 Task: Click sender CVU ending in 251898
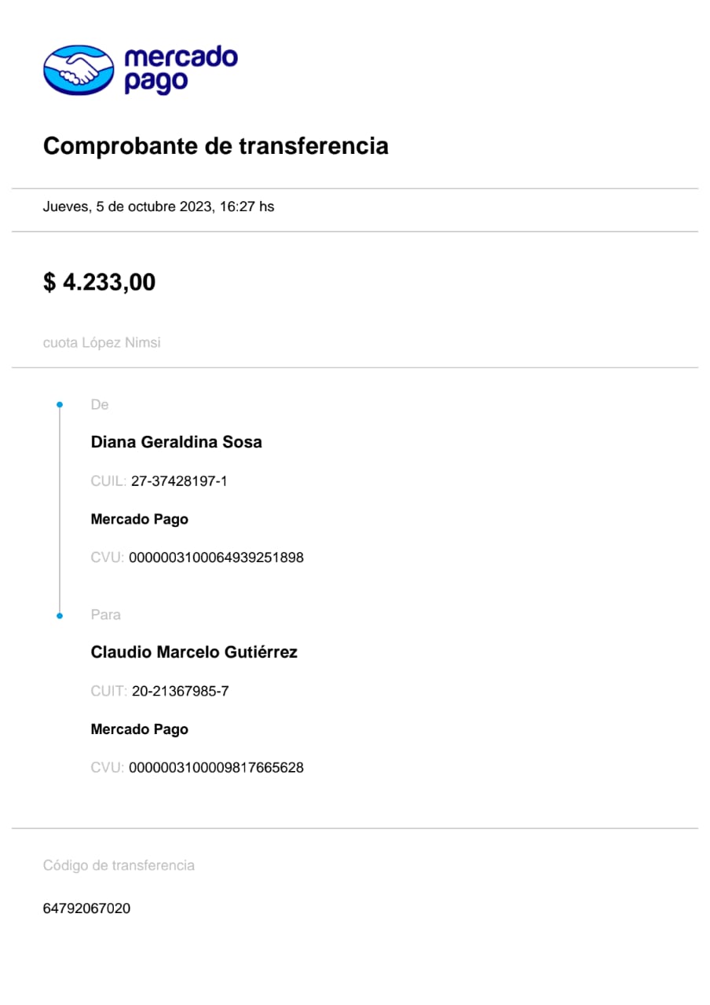point(216,558)
